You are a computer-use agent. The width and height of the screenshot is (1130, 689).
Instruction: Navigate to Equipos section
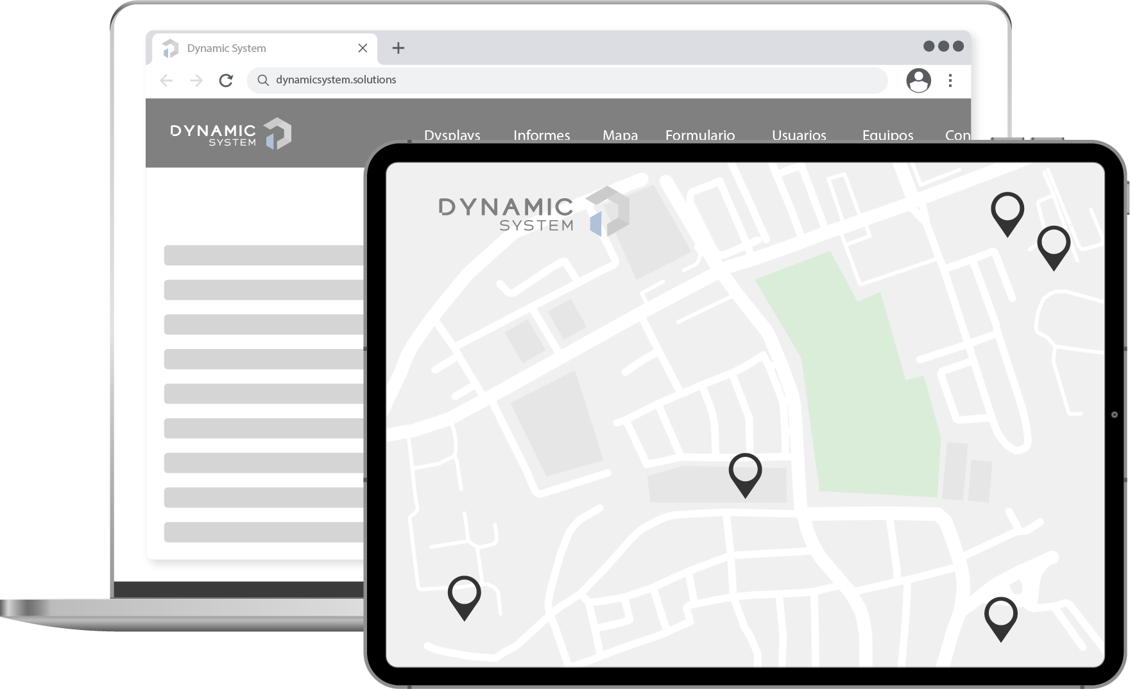pos(887,134)
